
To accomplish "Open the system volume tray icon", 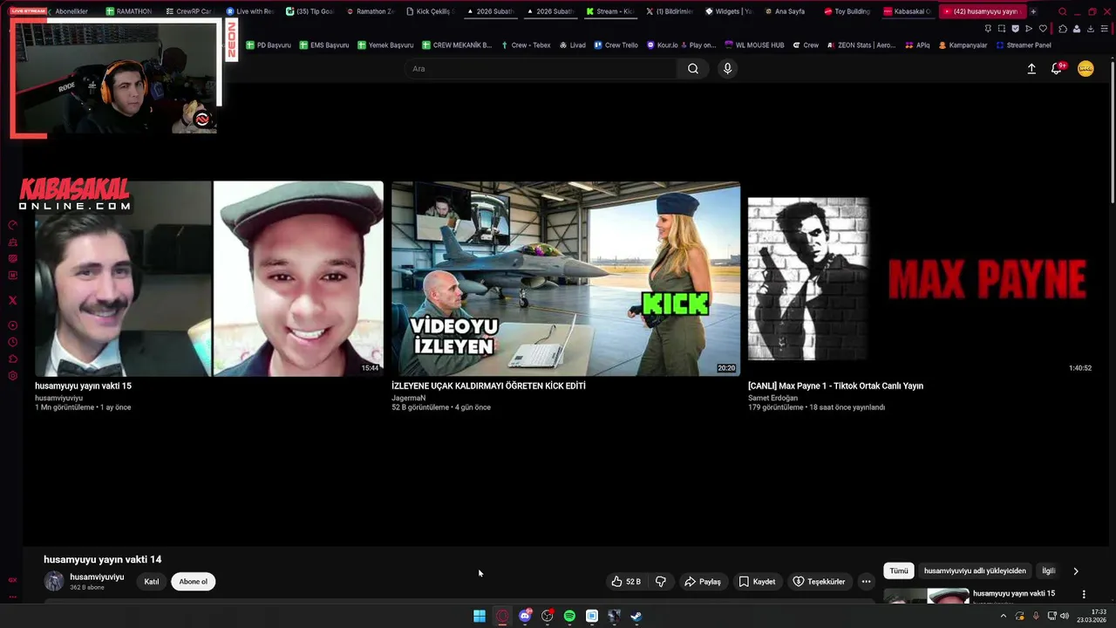I will click(1064, 616).
